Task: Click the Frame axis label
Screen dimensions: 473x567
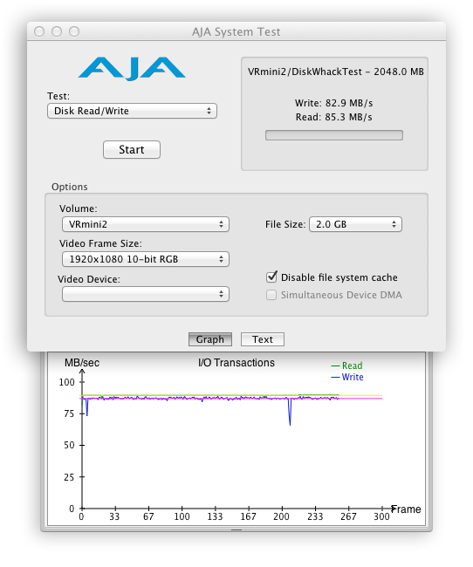Action: (406, 509)
